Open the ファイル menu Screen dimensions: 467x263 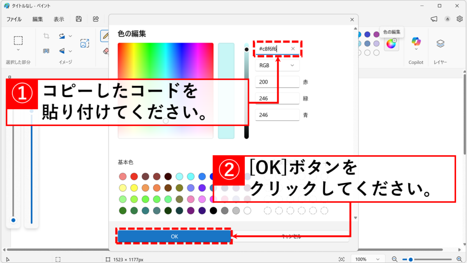[x=15, y=19]
